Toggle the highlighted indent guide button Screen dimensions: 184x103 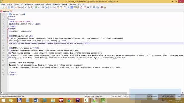pyautogui.click(x=72, y=7)
